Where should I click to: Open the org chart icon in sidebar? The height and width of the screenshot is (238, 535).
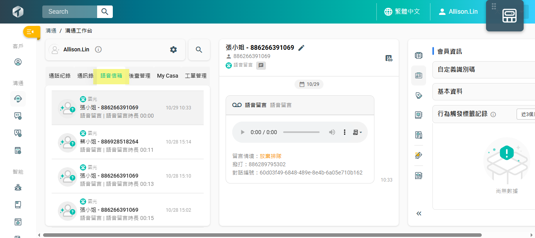(18, 187)
